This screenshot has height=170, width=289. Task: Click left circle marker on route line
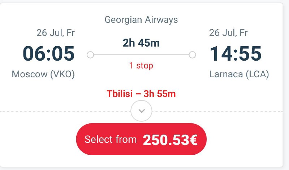coord(90,55)
